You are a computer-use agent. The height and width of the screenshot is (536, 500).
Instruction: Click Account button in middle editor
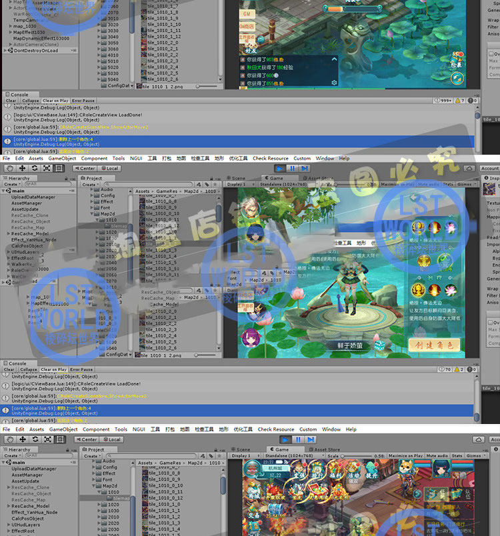490,168
